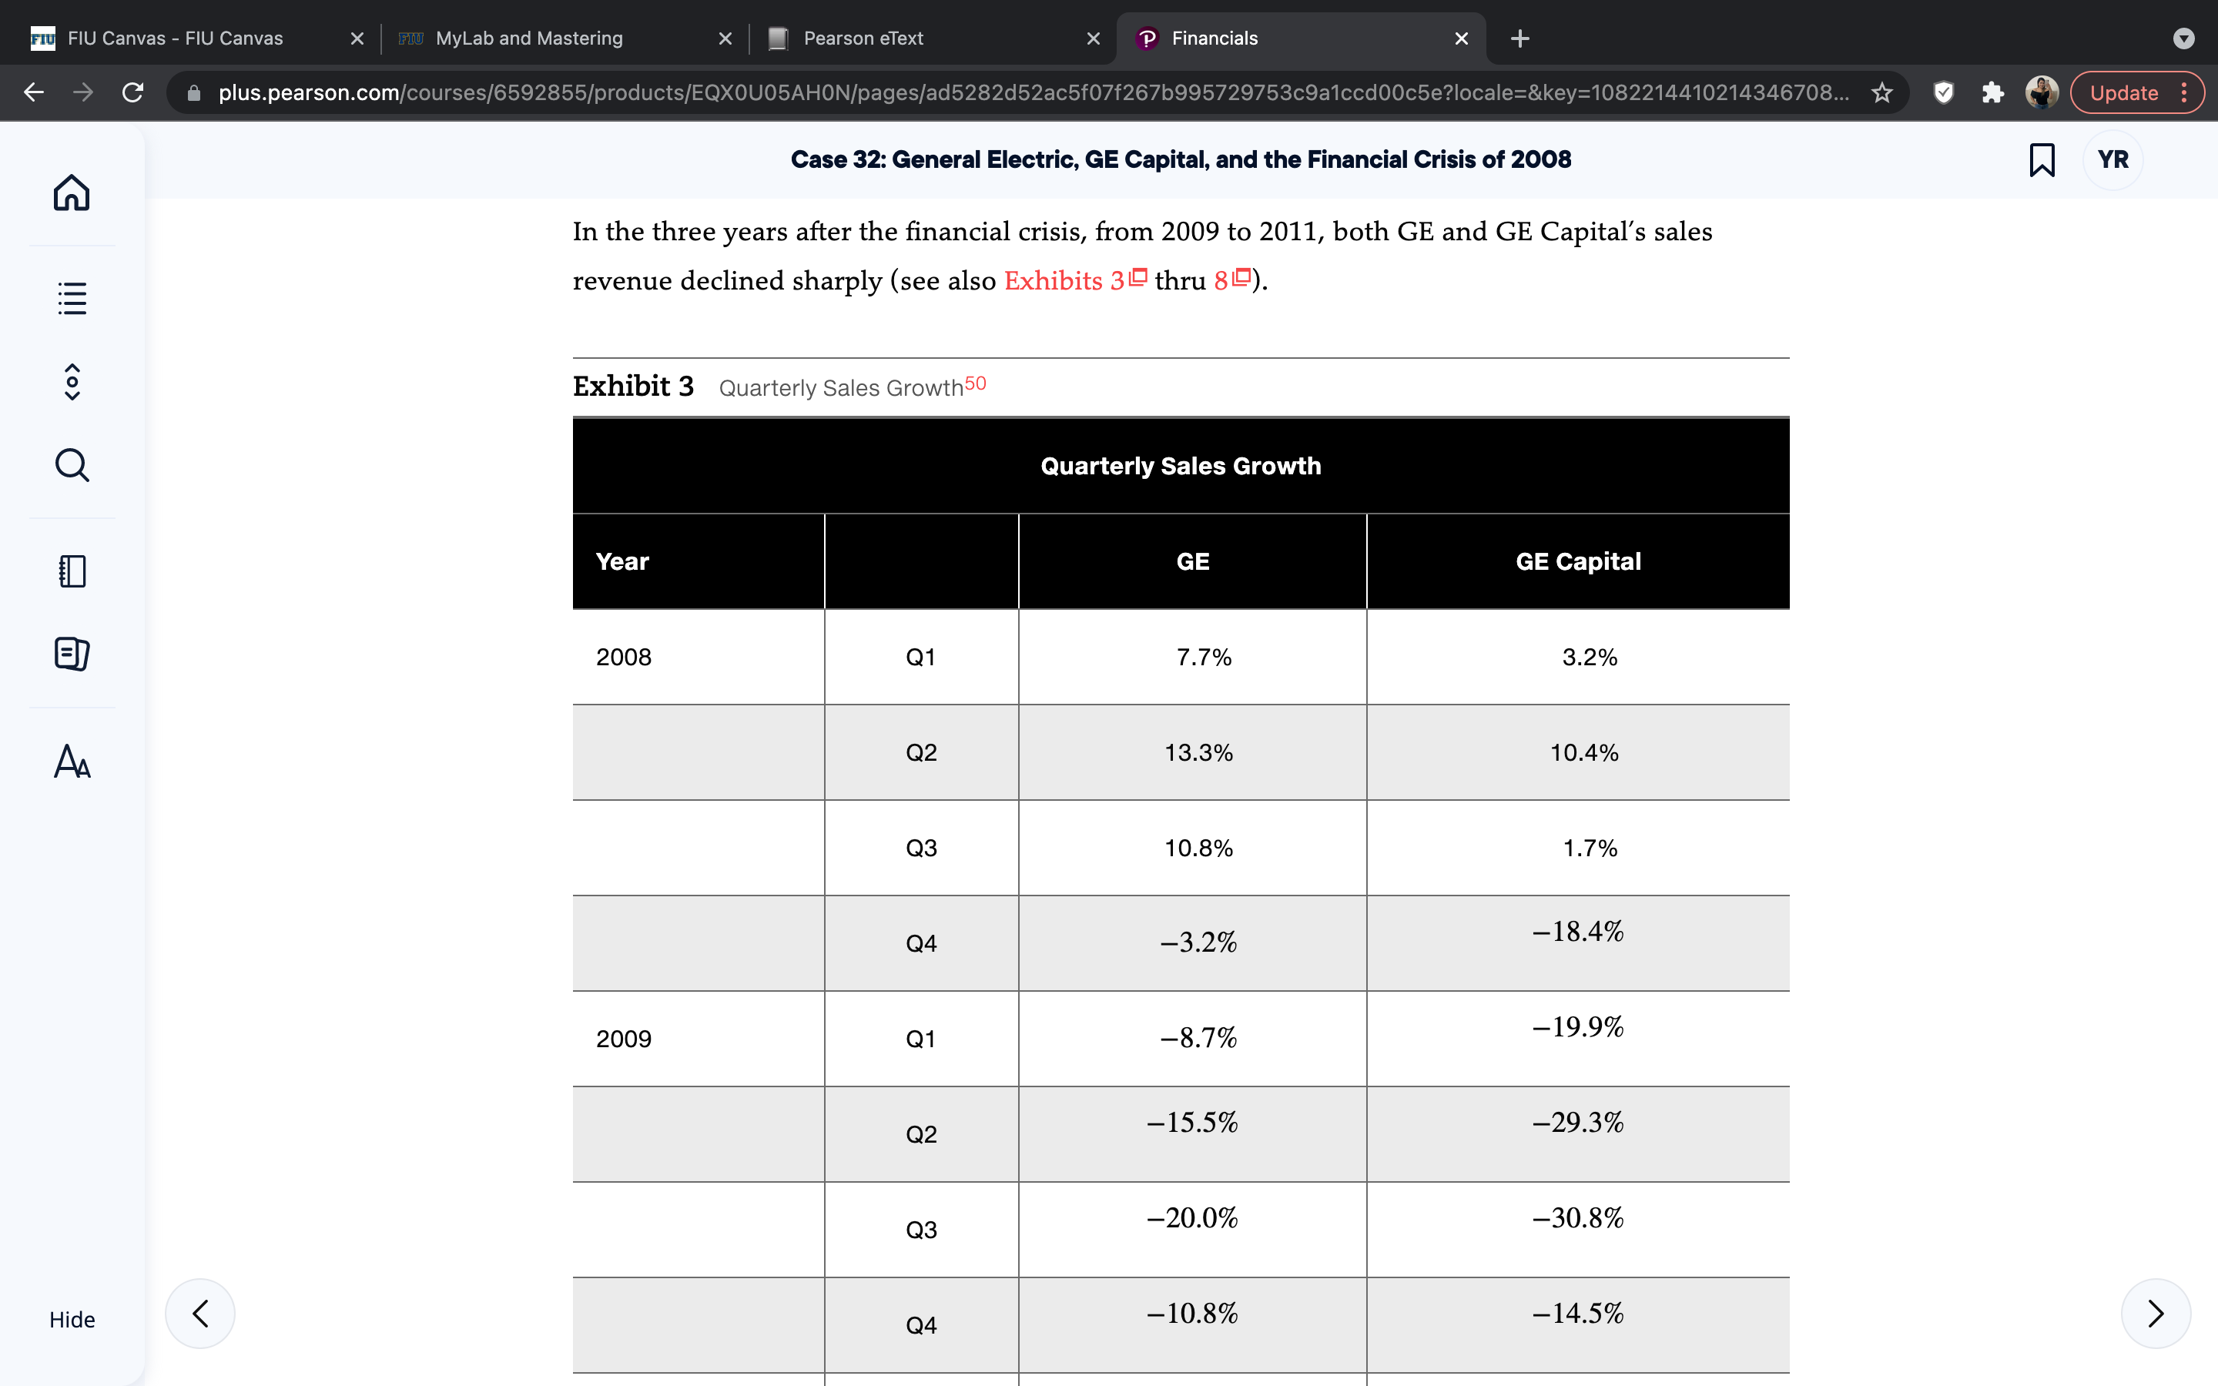Screen dimensions: 2218x1386
Task: Open the table of contents list icon
Action: [x=72, y=298]
